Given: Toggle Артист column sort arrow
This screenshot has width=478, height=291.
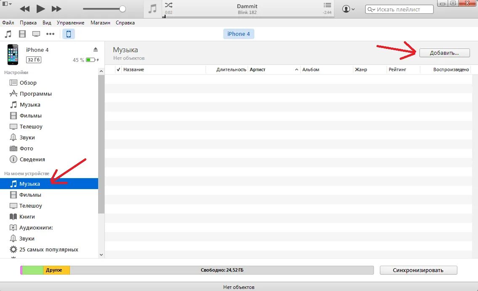Looking at the screenshot, I should point(296,69).
